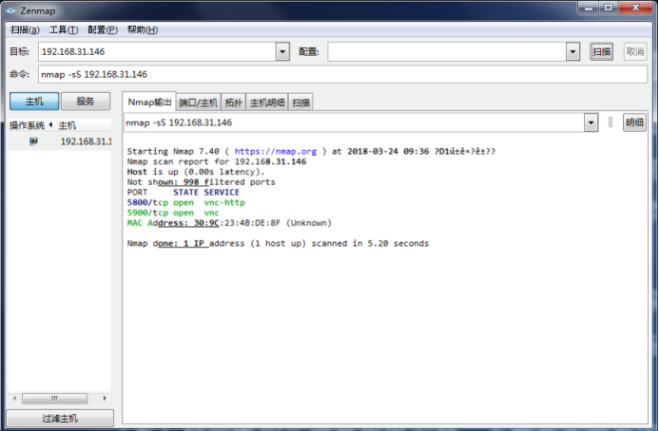This screenshot has width=659, height=431.
Task: Sort by the 主机 column header
Action: point(84,125)
